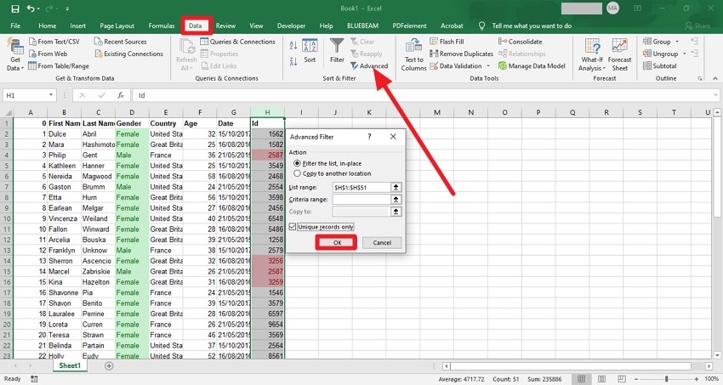Zoom in with the plus button

coord(696,379)
